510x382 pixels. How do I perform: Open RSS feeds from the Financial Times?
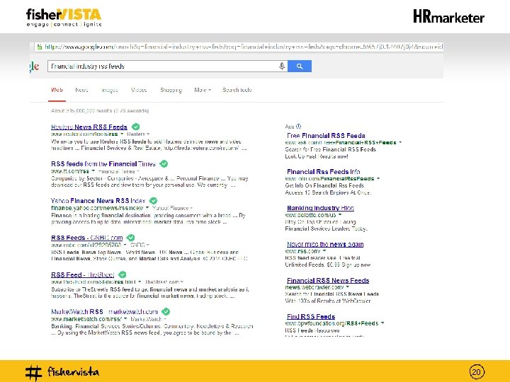pyautogui.click(x=103, y=164)
